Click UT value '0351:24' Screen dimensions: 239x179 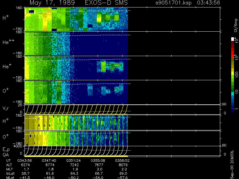pyautogui.click(x=73, y=161)
